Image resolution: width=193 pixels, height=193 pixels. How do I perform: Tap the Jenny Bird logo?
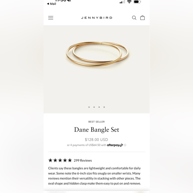pos(96,18)
